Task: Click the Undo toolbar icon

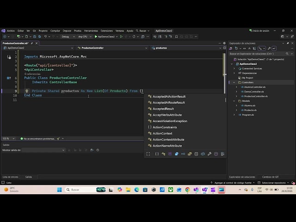Action: point(45,37)
